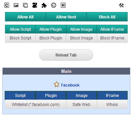
Task: Open the Facebook host link
Action: (x=70, y=85)
